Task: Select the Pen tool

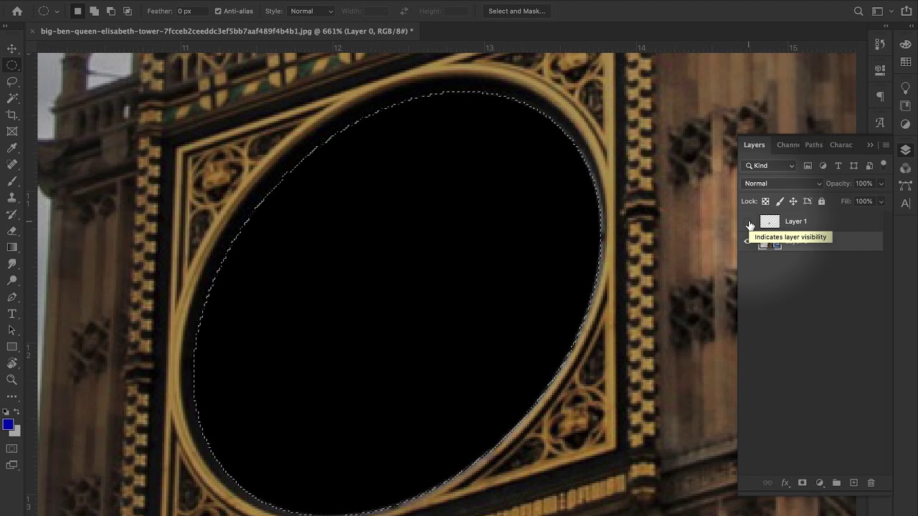Action: click(x=12, y=297)
